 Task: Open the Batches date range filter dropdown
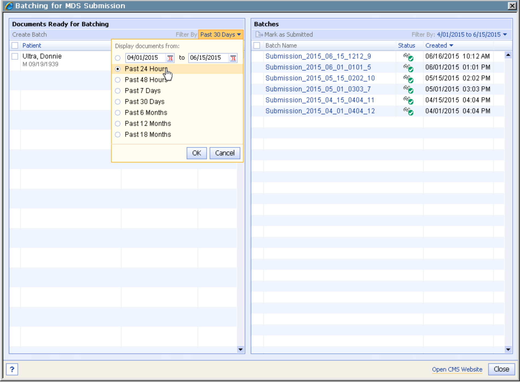pyautogui.click(x=472, y=34)
